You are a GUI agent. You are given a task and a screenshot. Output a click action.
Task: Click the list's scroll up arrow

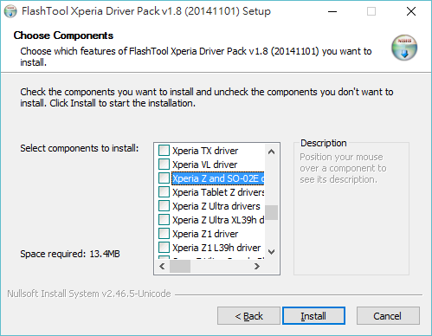[x=271, y=152]
